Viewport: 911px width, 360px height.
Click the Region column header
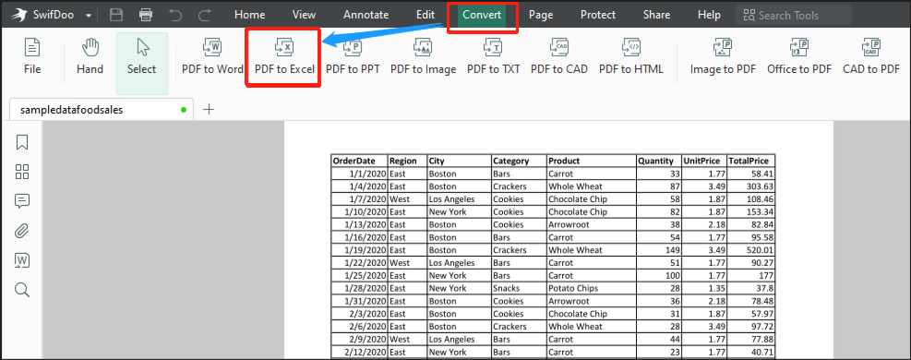(407, 161)
